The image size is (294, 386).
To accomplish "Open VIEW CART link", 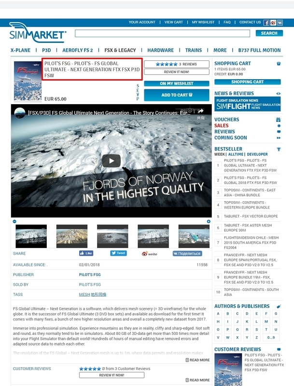I will pyautogui.click(x=174, y=22).
